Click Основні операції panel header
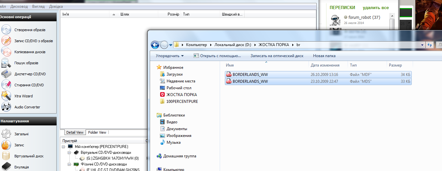Viewport: 442px width, 171px height. tap(28, 17)
